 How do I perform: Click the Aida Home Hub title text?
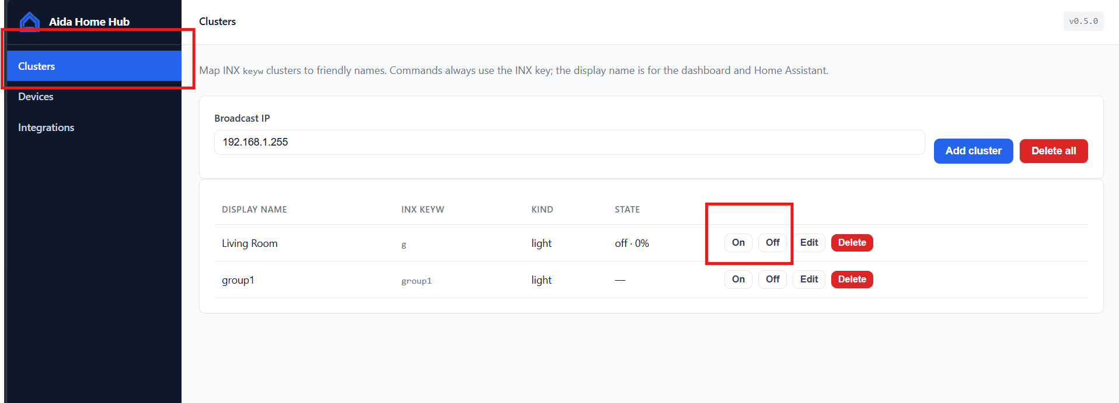[89, 22]
